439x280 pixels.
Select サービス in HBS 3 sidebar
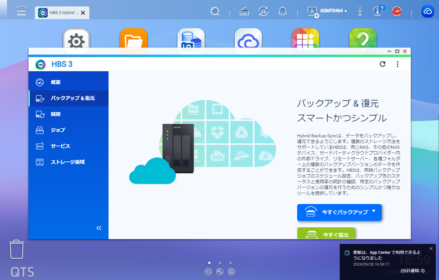(69, 146)
